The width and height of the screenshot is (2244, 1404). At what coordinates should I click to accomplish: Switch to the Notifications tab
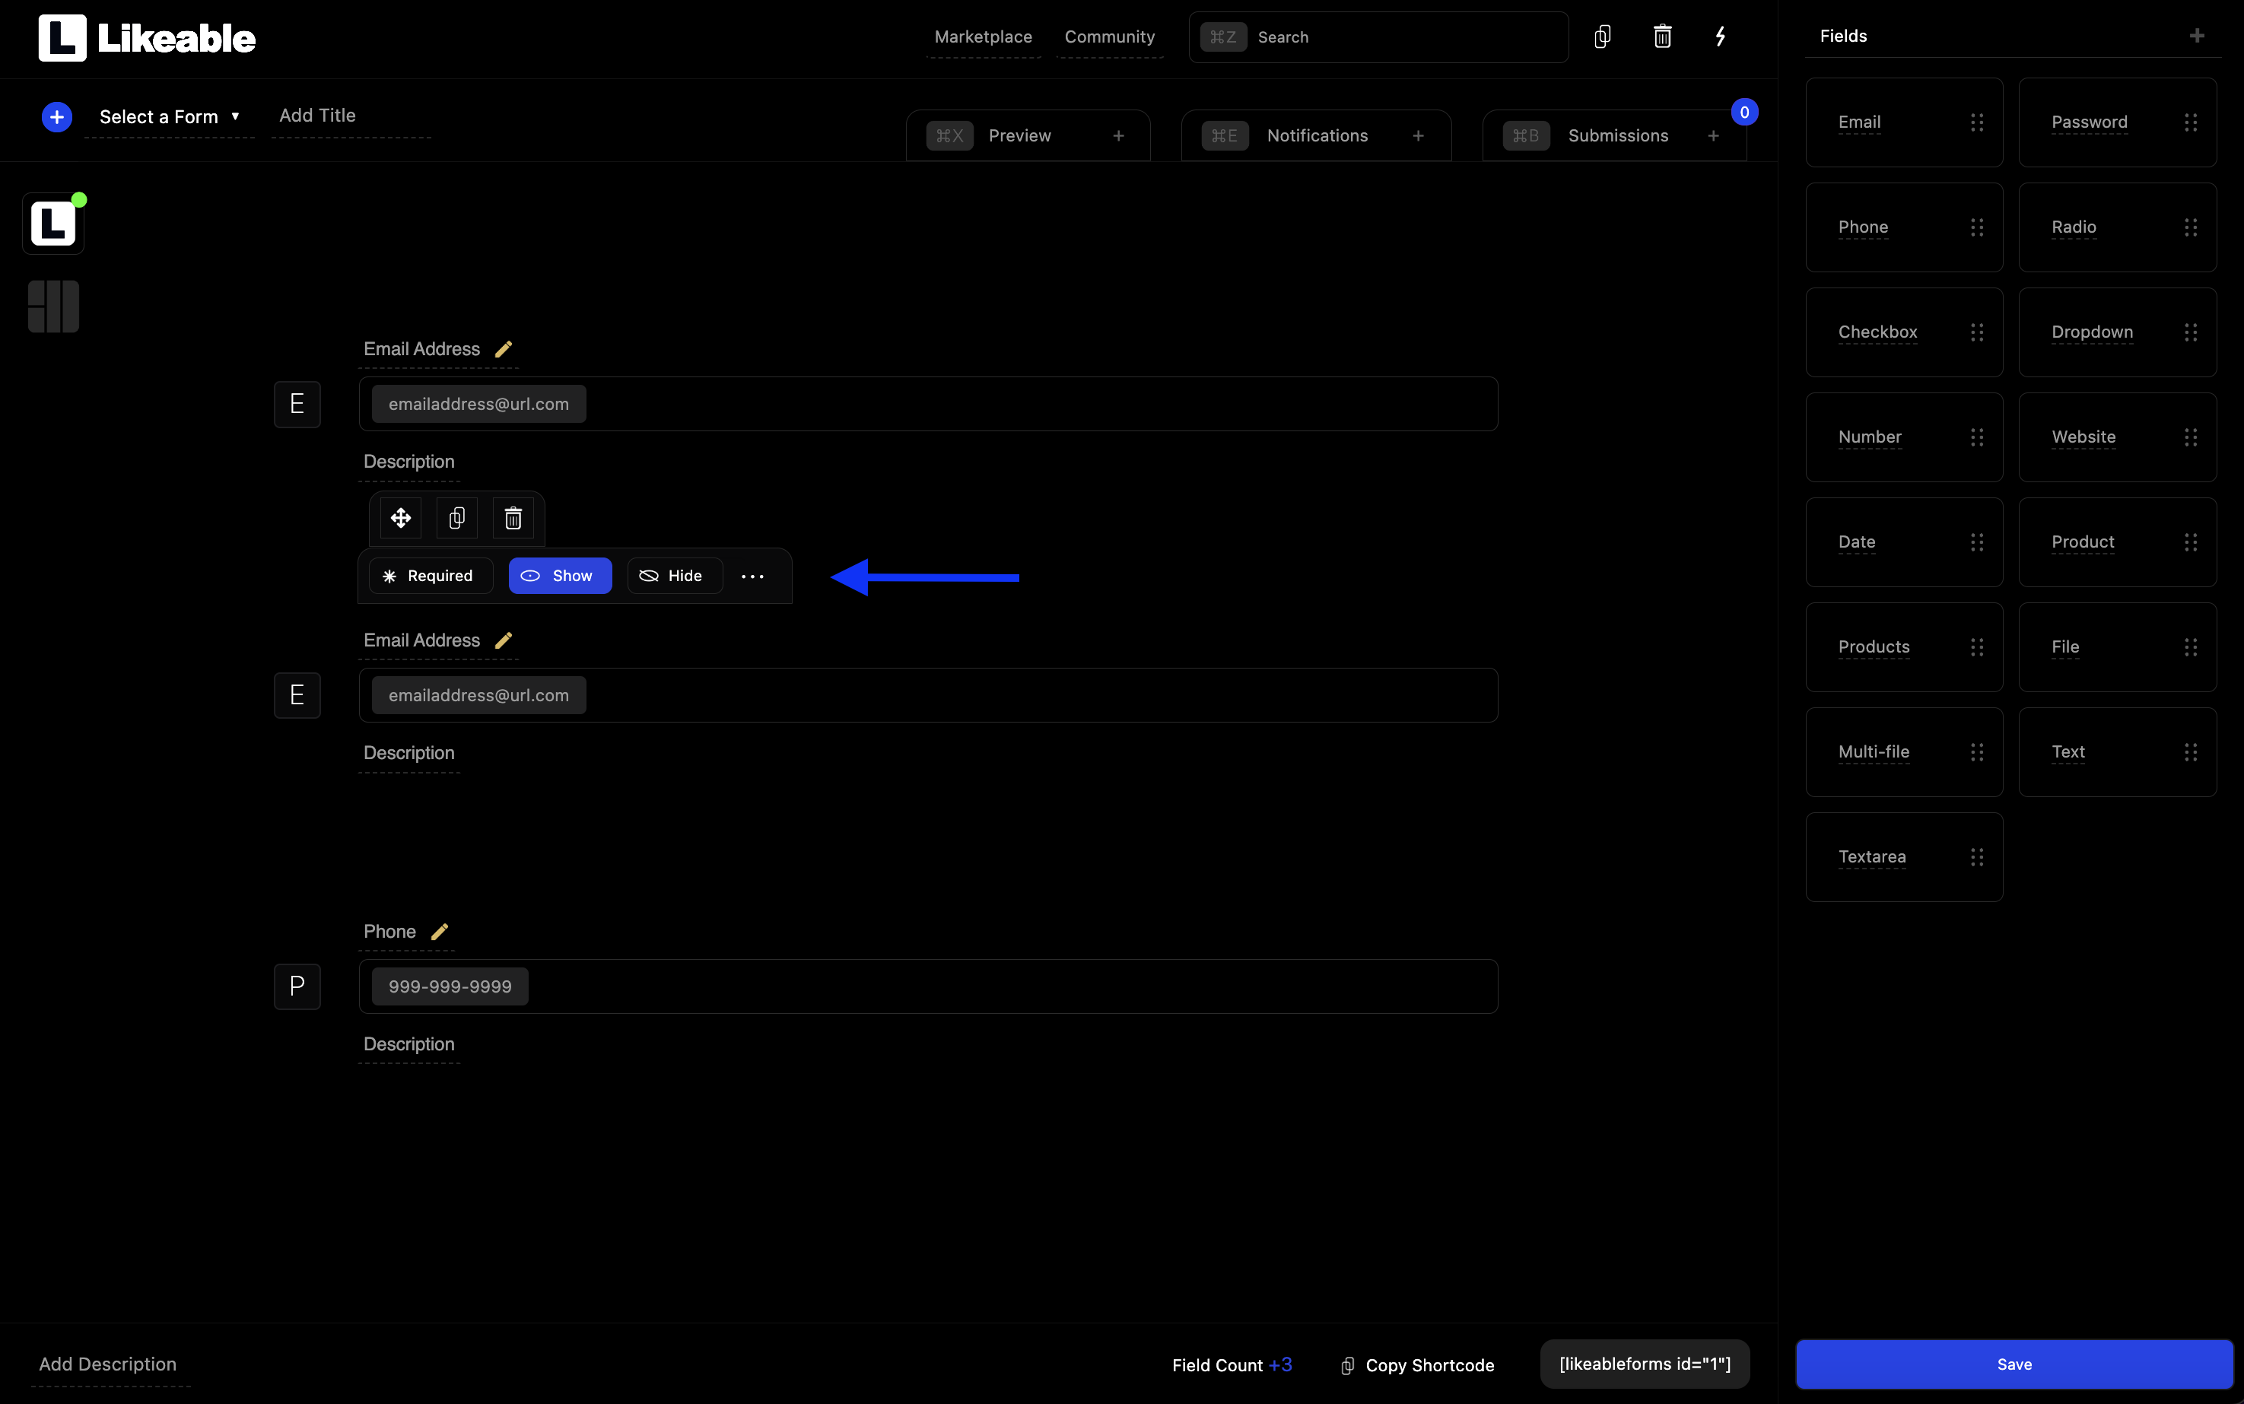(1317, 135)
